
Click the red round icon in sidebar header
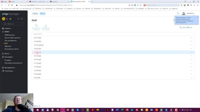tap(22, 19)
